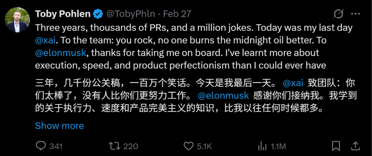Expand the post with Show more
Screen dimensions: 372x156
pyautogui.click(x=59, y=126)
